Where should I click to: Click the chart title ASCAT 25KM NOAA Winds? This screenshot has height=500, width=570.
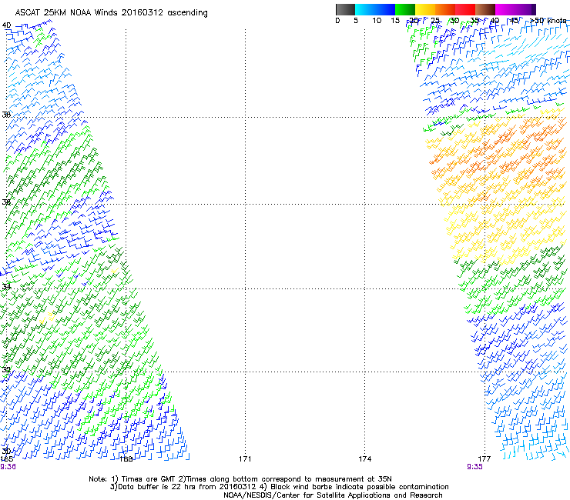point(111,13)
